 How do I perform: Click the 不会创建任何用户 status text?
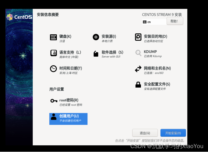[70, 121]
